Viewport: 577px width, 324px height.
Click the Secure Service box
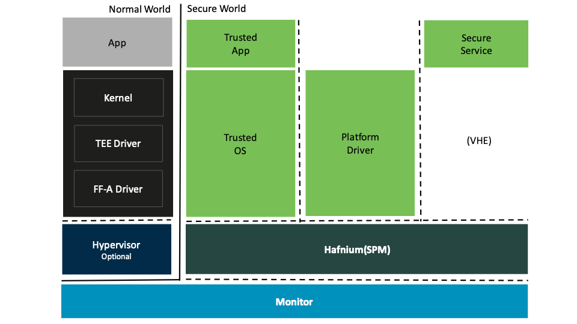coord(476,44)
